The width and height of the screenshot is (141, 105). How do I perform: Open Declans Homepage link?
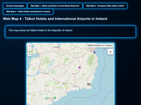(15, 6)
